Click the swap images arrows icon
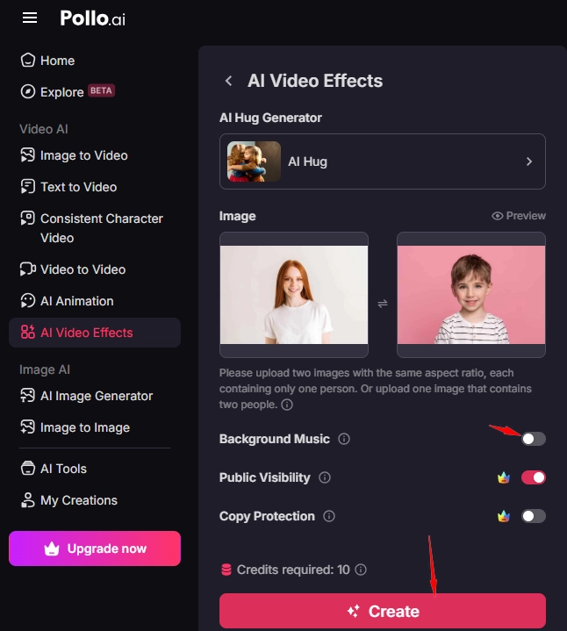The image size is (567, 631). (x=383, y=303)
